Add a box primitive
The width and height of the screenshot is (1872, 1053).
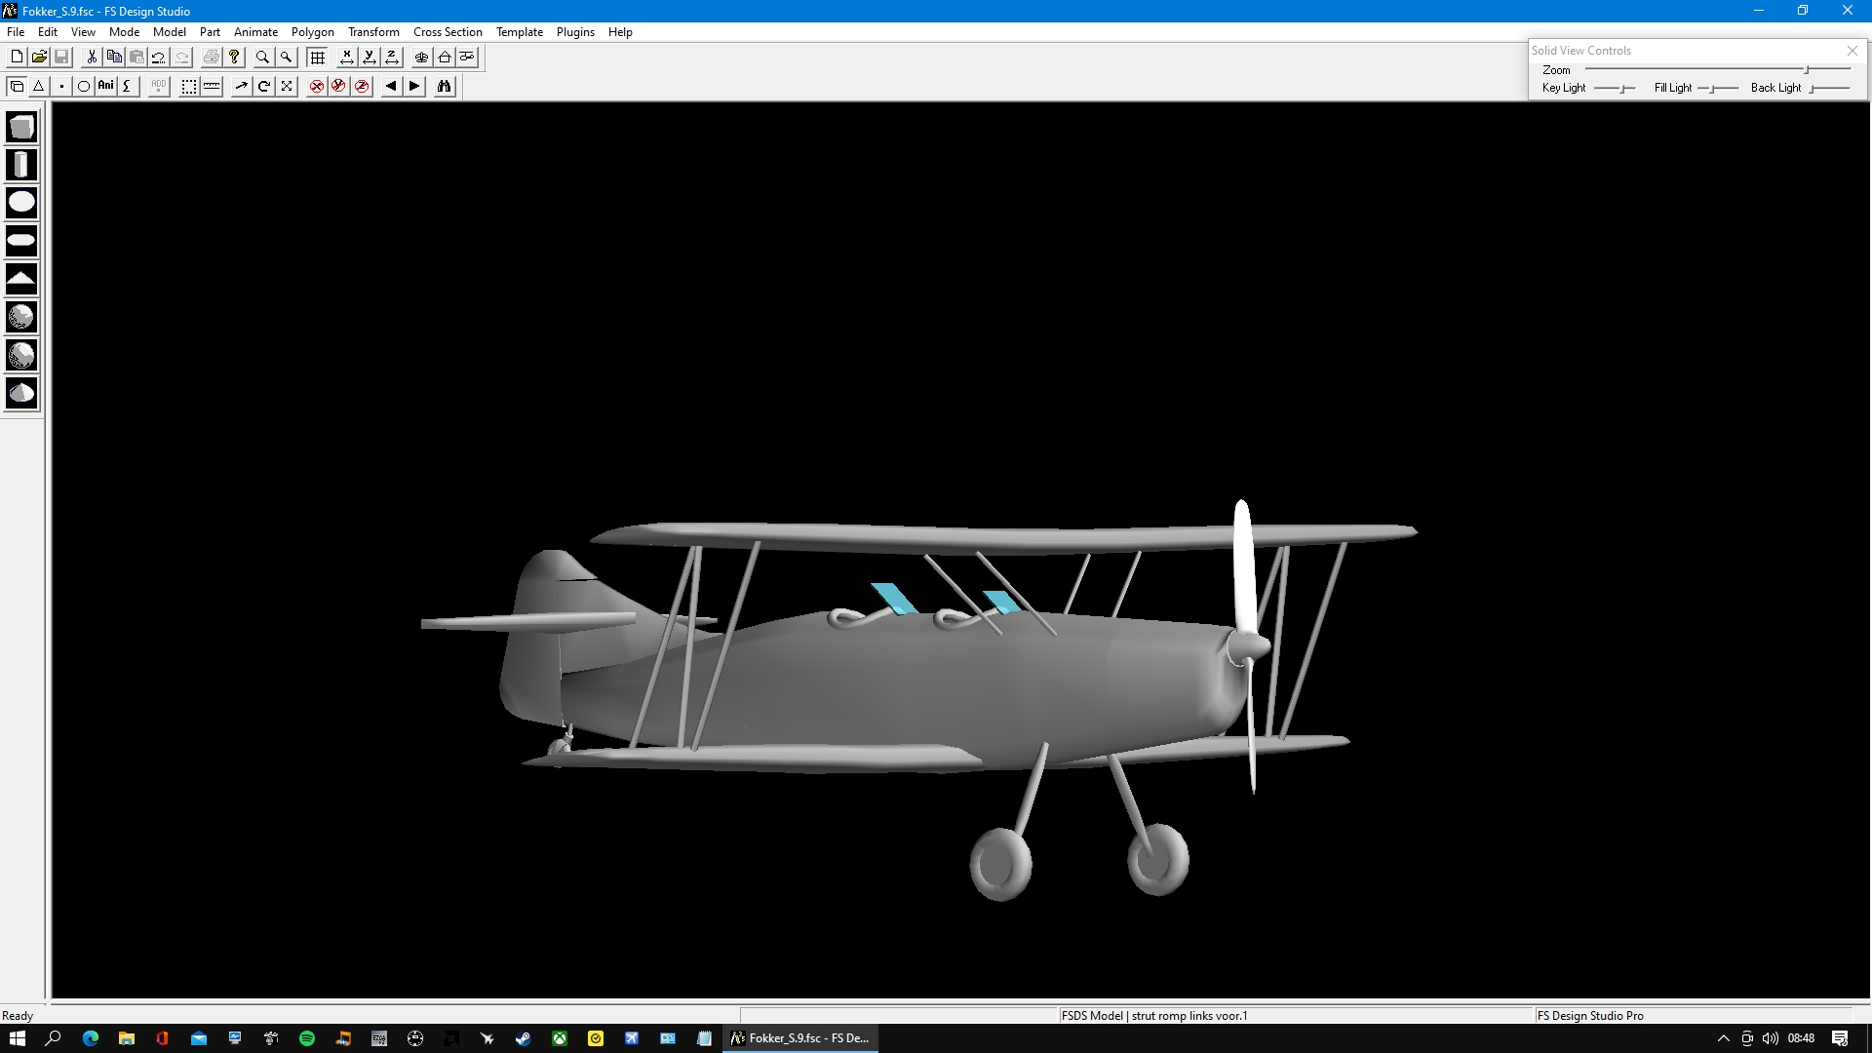click(x=21, y=127)
